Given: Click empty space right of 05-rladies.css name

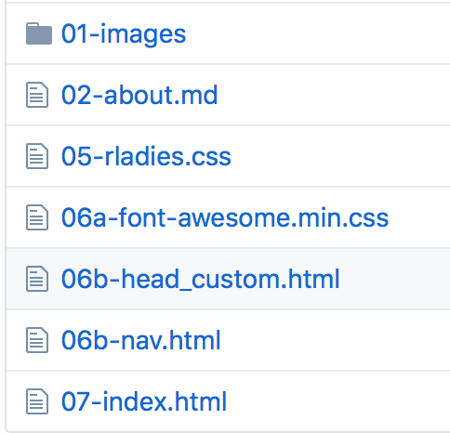Looking at the screenshot, I should [341, 156].
